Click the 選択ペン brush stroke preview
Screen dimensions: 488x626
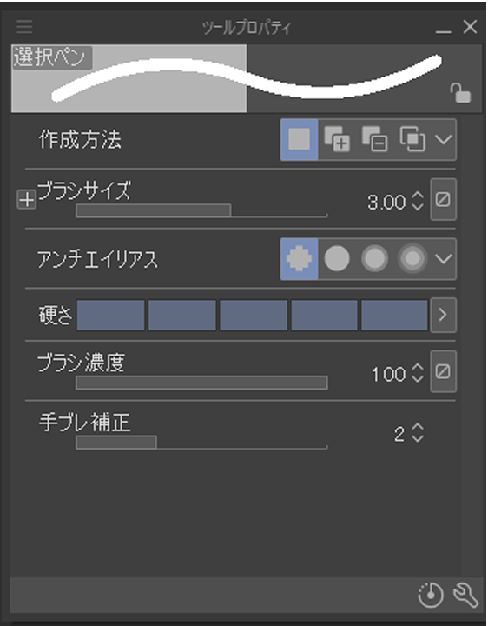pyautogui.click(x=247, y=78)
